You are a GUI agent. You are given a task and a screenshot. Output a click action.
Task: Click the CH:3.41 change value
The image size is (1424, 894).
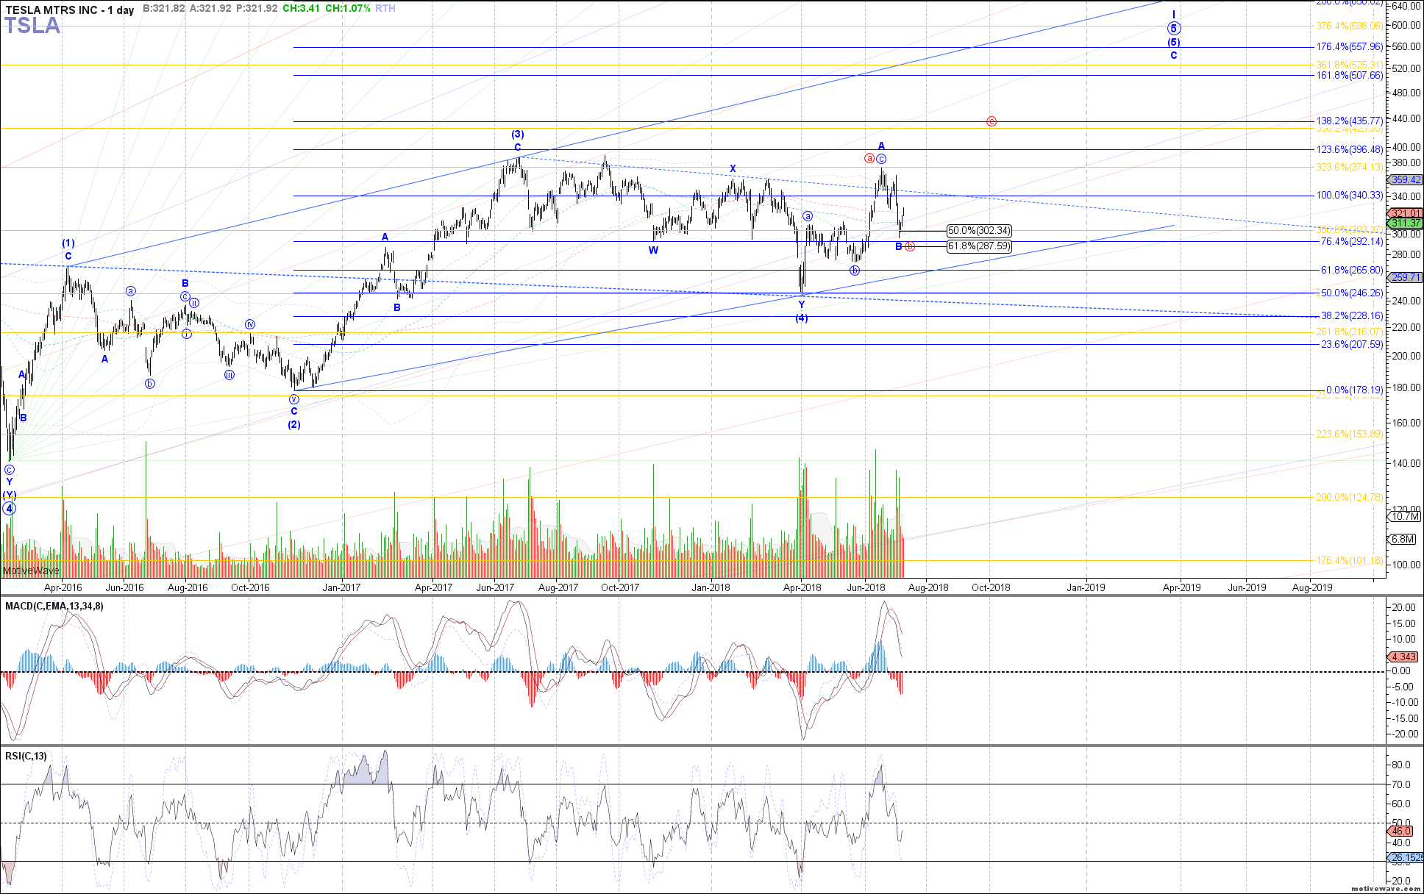(301, 9)
